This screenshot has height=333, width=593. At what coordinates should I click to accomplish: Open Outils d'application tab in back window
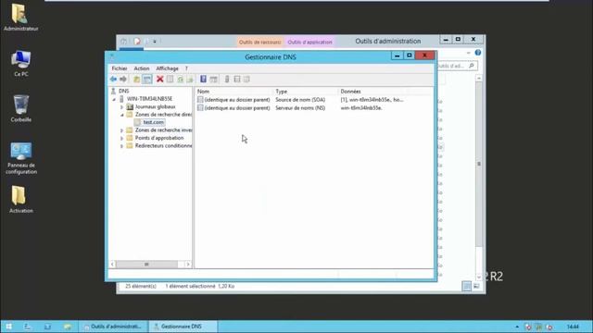(x=309, y=42)
